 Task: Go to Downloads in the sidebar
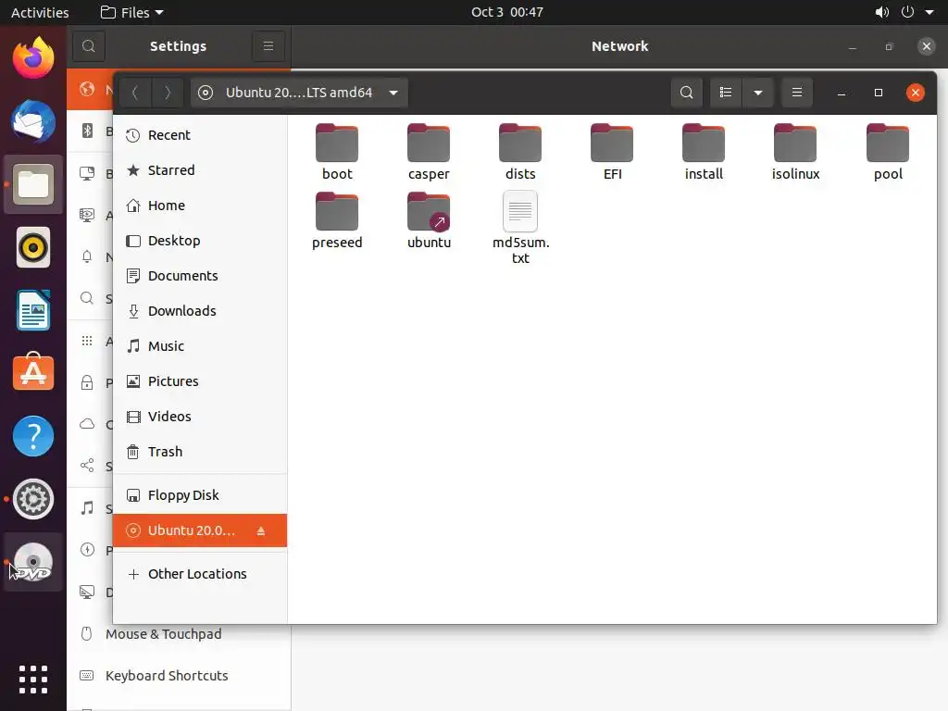pos(200,311)
